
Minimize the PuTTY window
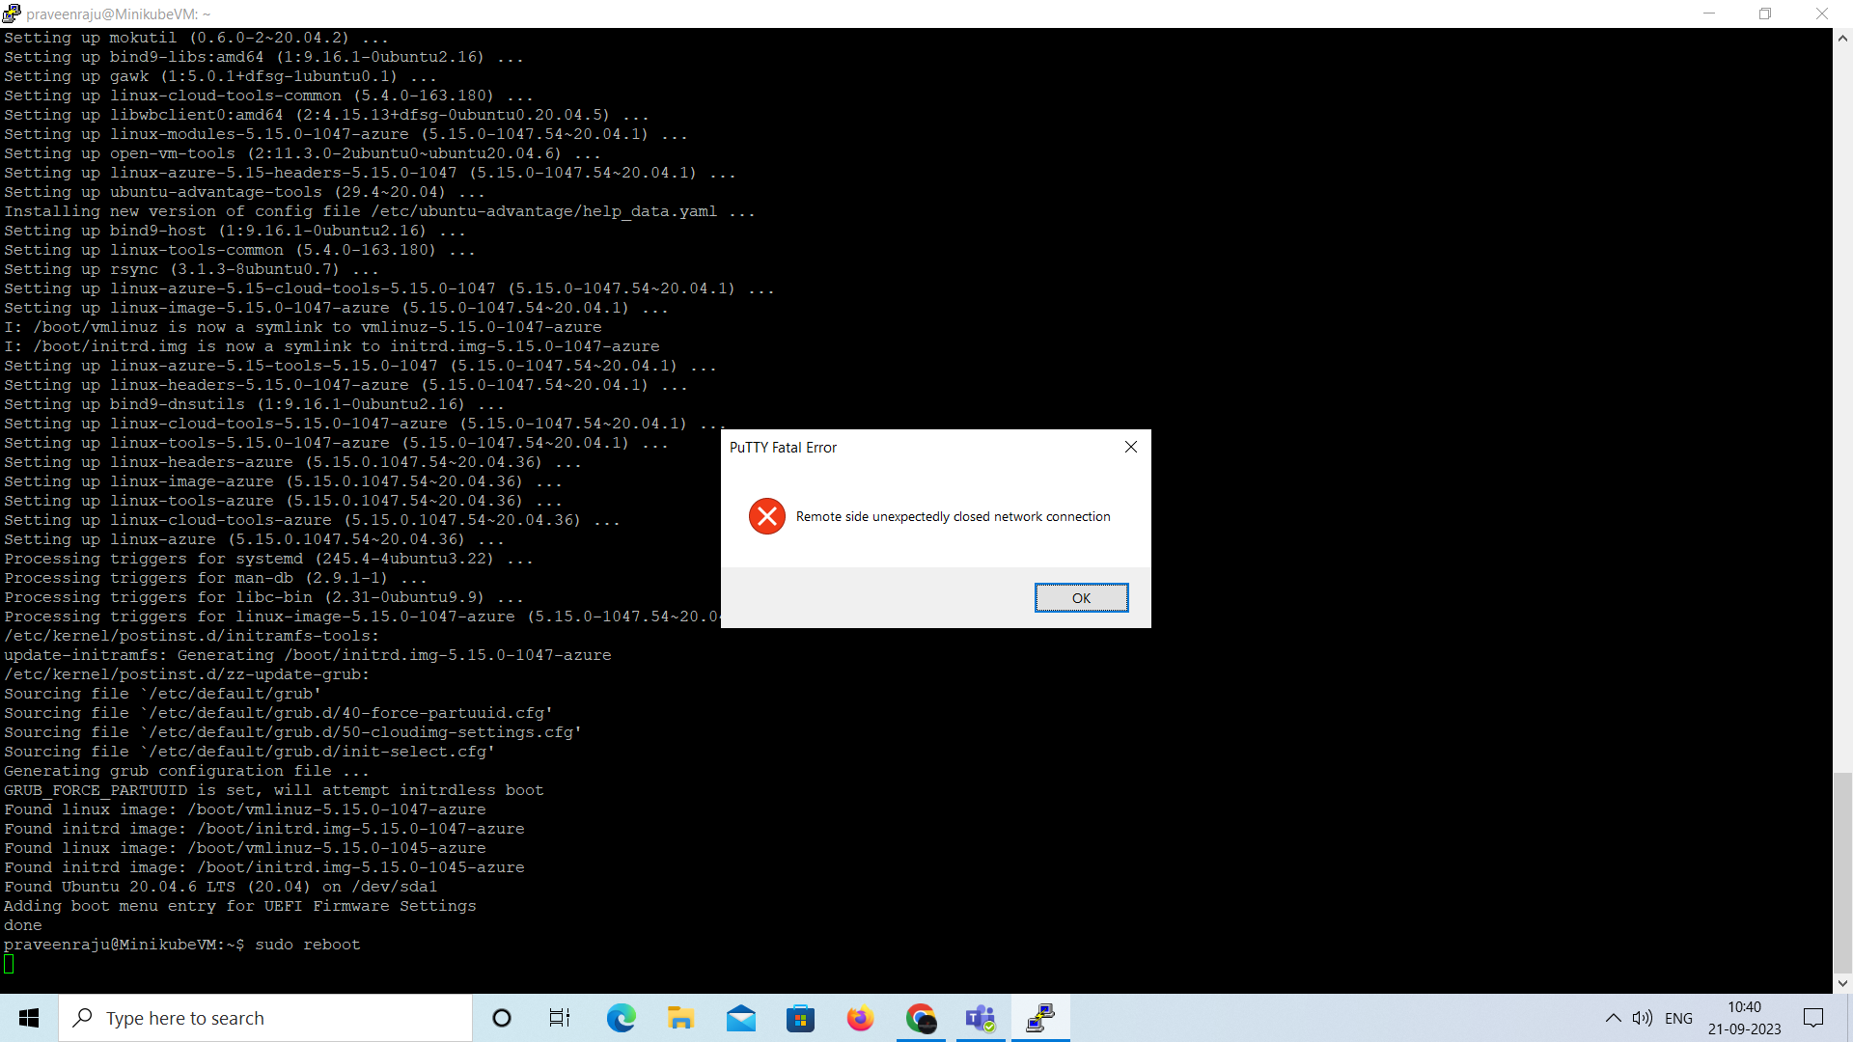coord(1709,14)
